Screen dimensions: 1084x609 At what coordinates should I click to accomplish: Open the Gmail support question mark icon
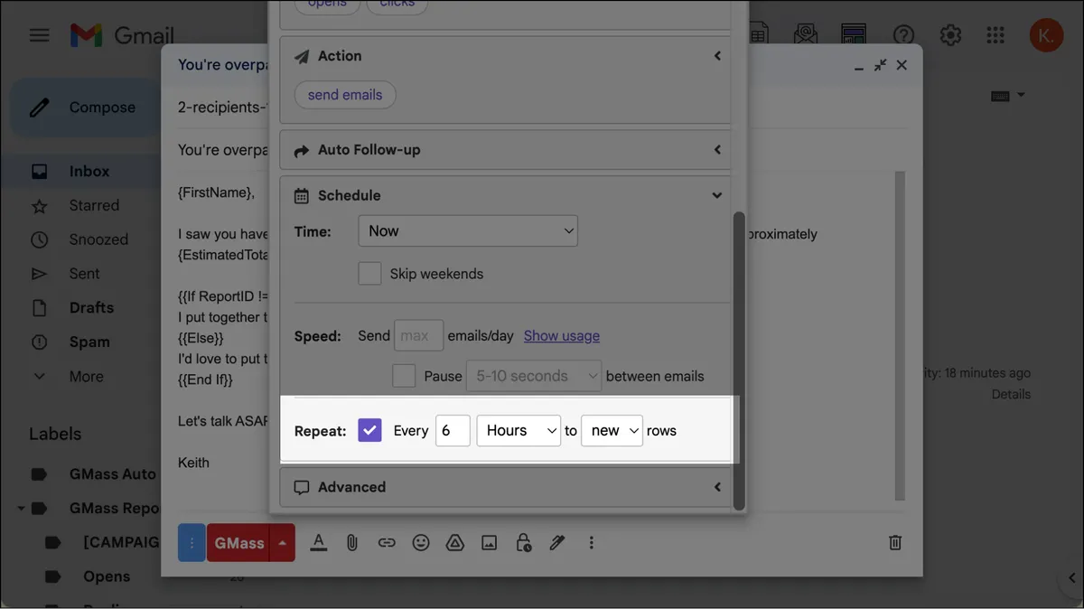click(x=903, y=35)
